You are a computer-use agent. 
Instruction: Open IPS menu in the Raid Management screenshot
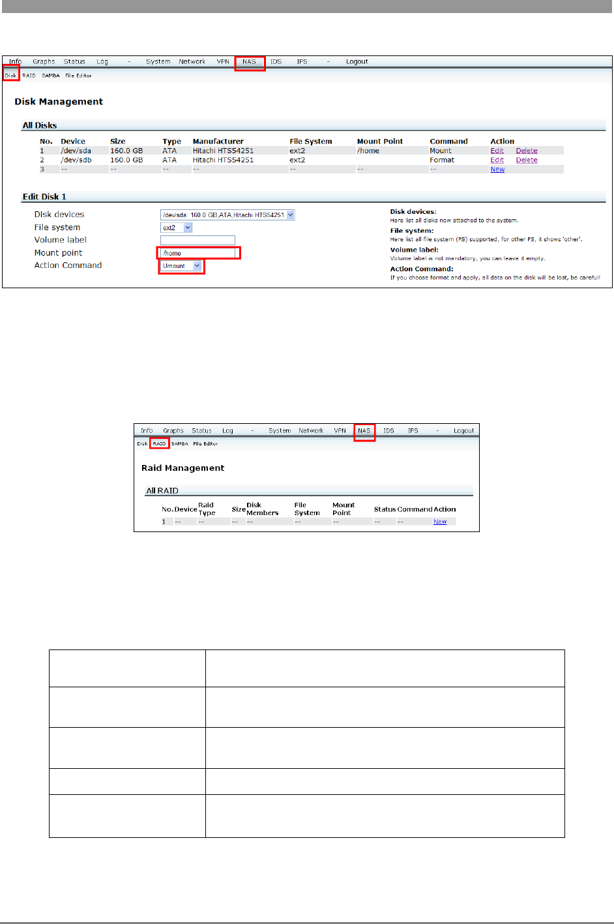click(413, 431)
